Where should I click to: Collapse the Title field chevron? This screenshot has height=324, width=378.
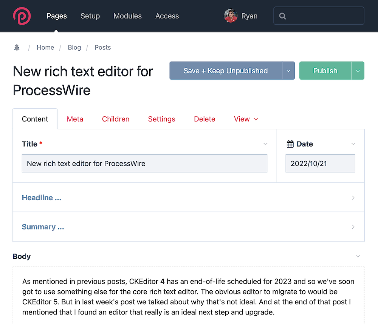click(x=265, y=144)
